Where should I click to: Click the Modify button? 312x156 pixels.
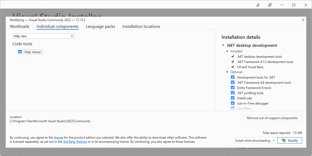[290, 140]
